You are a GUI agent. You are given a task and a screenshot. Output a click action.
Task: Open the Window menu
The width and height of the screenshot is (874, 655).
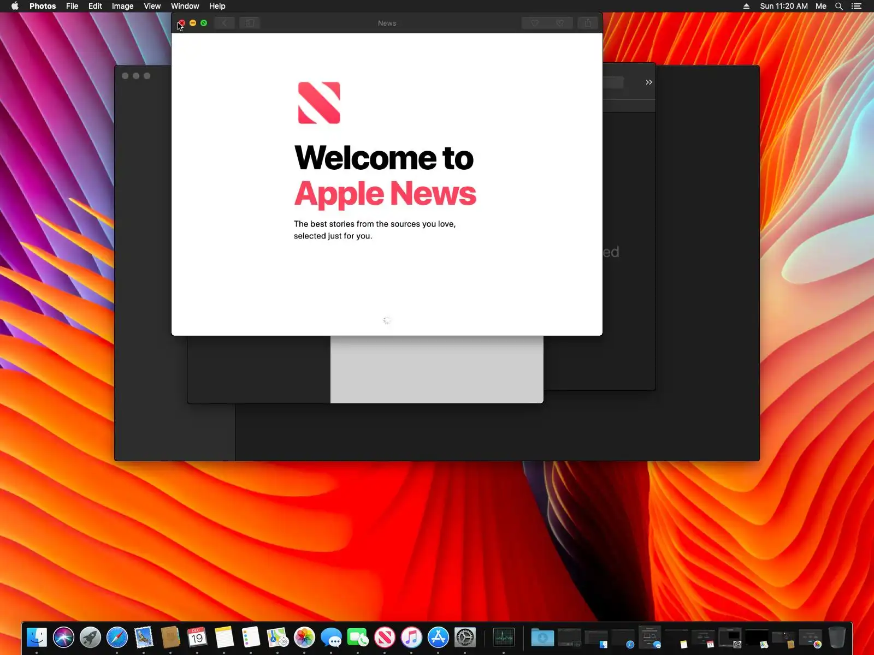pos(185,6)
